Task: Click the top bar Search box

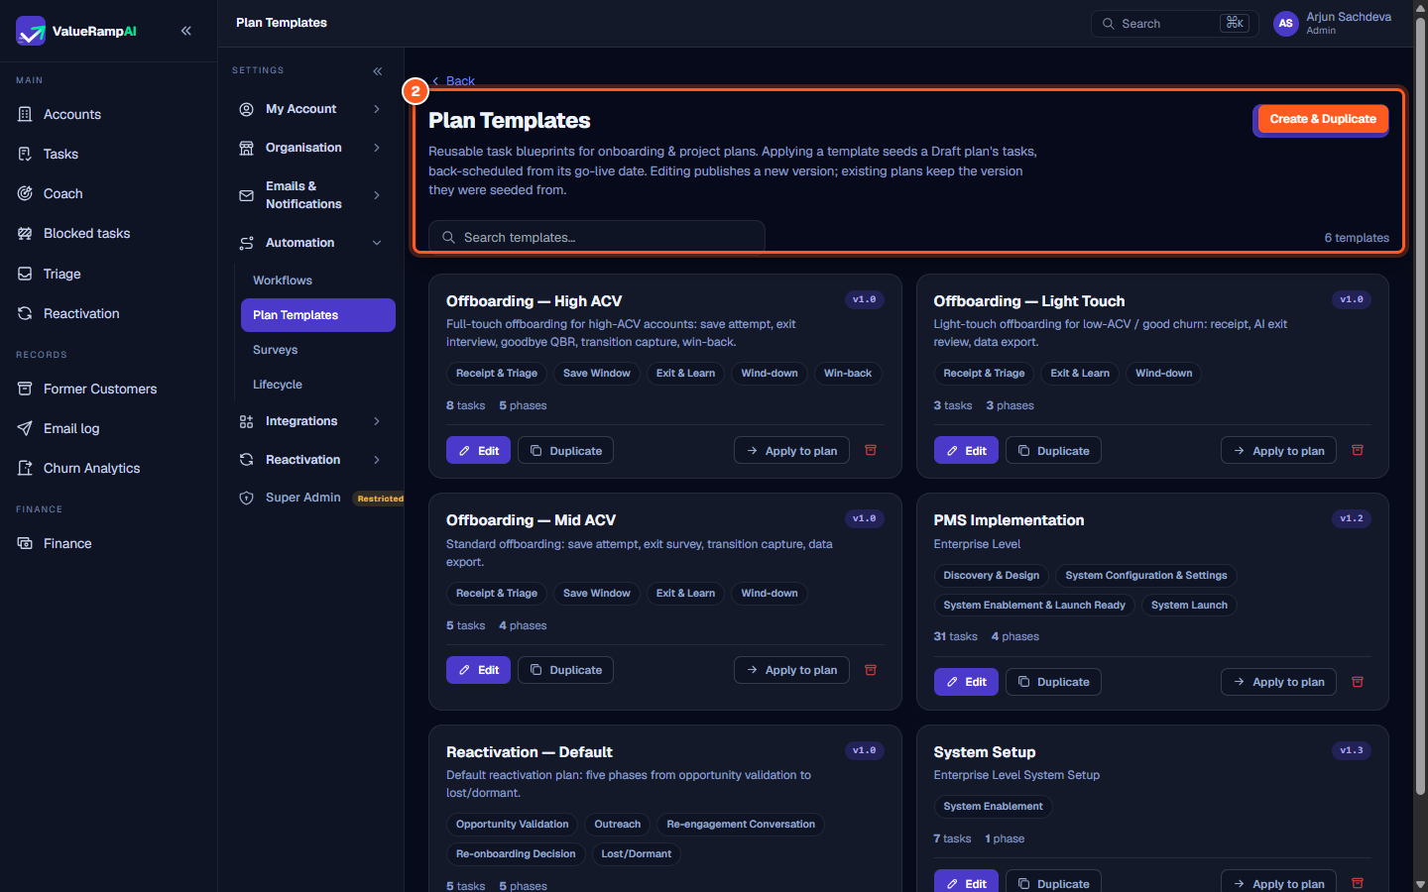Action: click(1174, 24)
